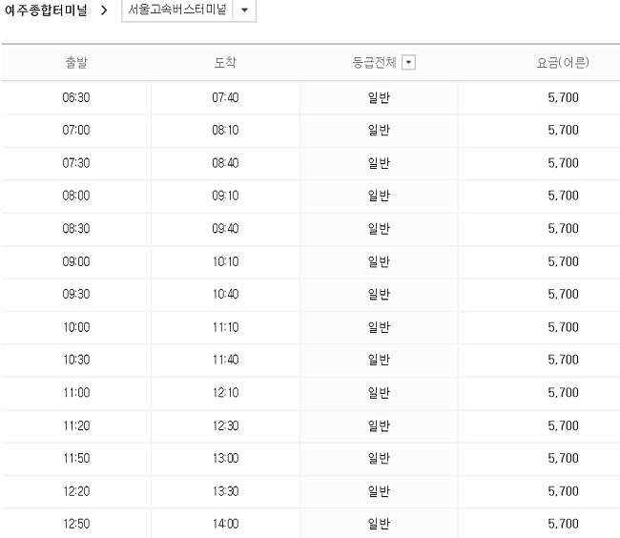Select the 12:50 departure time
620x538 pixels.
(x=76, y=524)
